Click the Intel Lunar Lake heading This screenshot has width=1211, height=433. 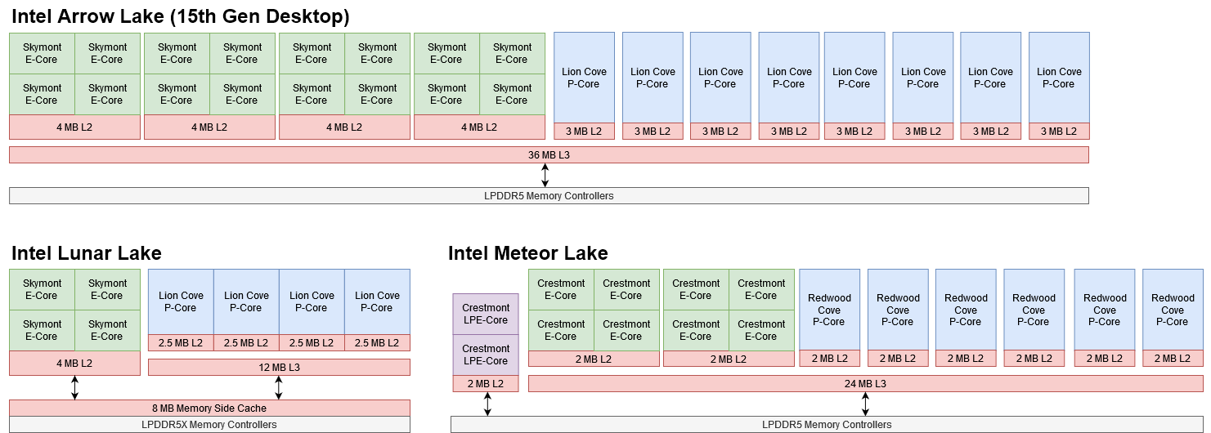click(86, 252)
